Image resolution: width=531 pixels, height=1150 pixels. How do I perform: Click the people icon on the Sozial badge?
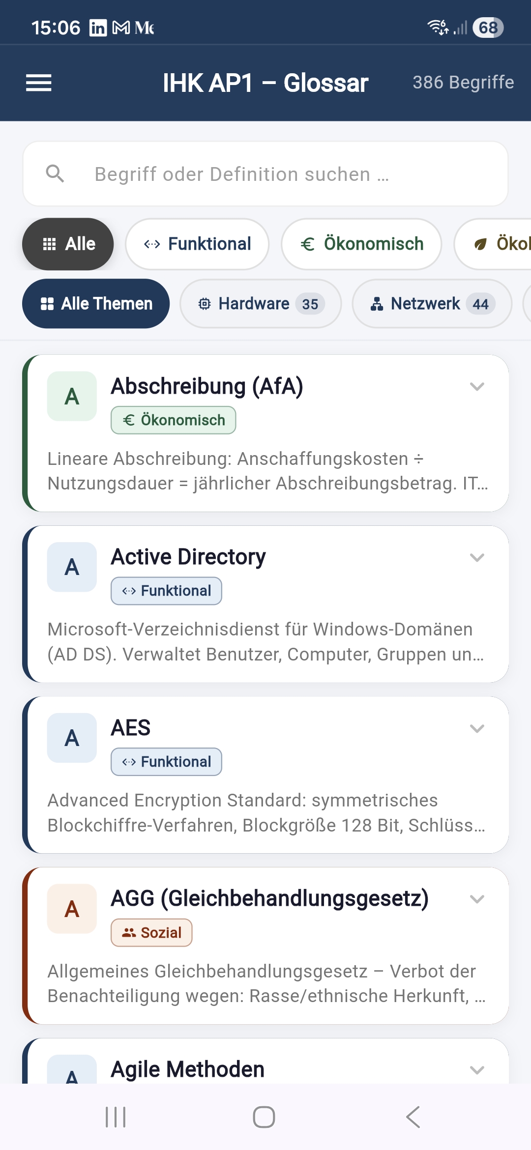pos(129,932)
